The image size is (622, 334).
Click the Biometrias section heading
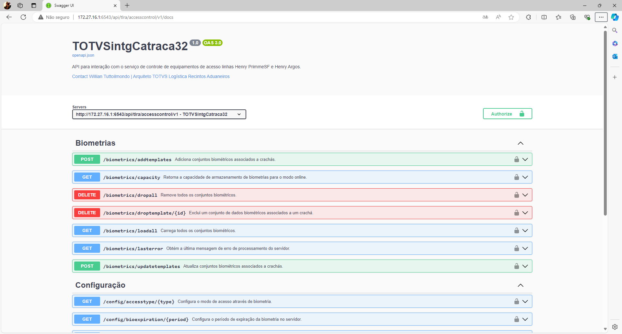click(95, 143)
